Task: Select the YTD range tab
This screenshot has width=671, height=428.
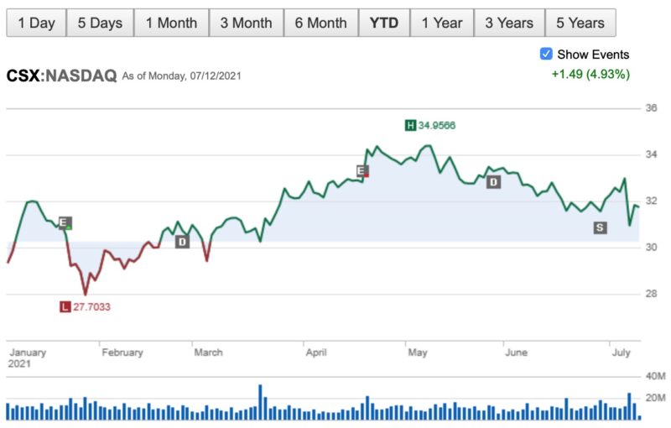Action: (x=384, y=23)
